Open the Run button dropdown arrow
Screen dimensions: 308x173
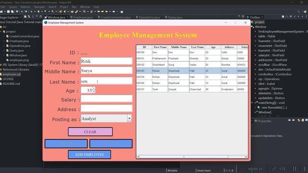click(x=42, y=12)
